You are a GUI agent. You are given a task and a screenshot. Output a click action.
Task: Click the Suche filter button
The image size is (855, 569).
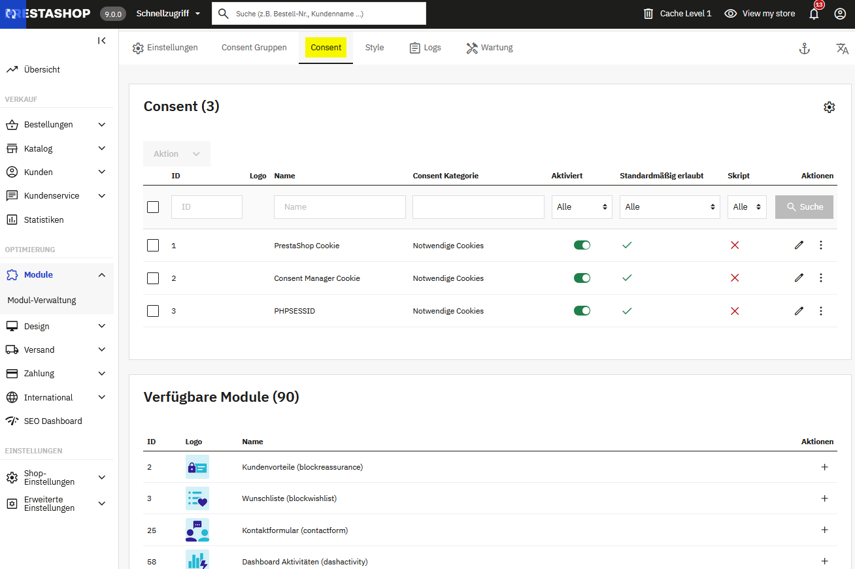click(x=804, y=207)
